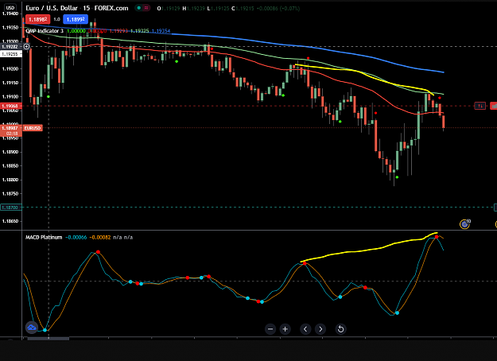The height and width of the screenshot is (361, 497).
Task: Click the 1.18700 teal price level label
Action: click(11, 208)
